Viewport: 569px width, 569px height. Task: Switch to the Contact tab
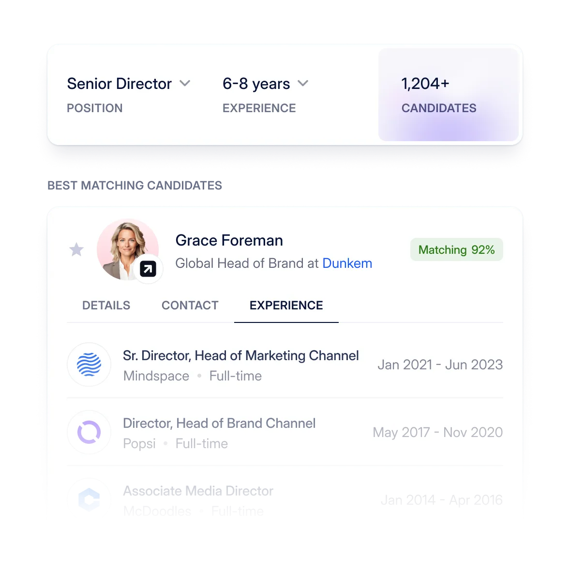coord(190,305)
